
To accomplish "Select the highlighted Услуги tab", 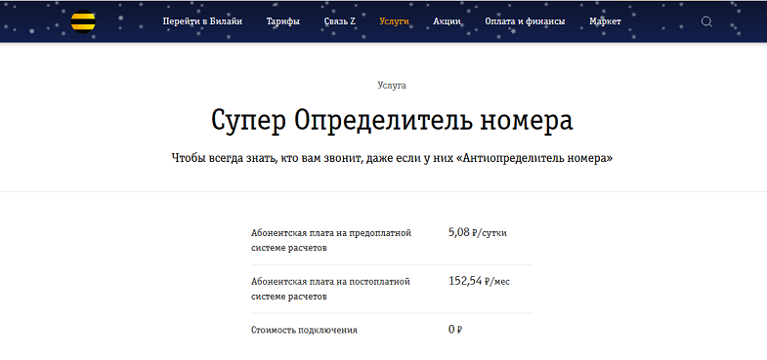I will pos(395,21).
